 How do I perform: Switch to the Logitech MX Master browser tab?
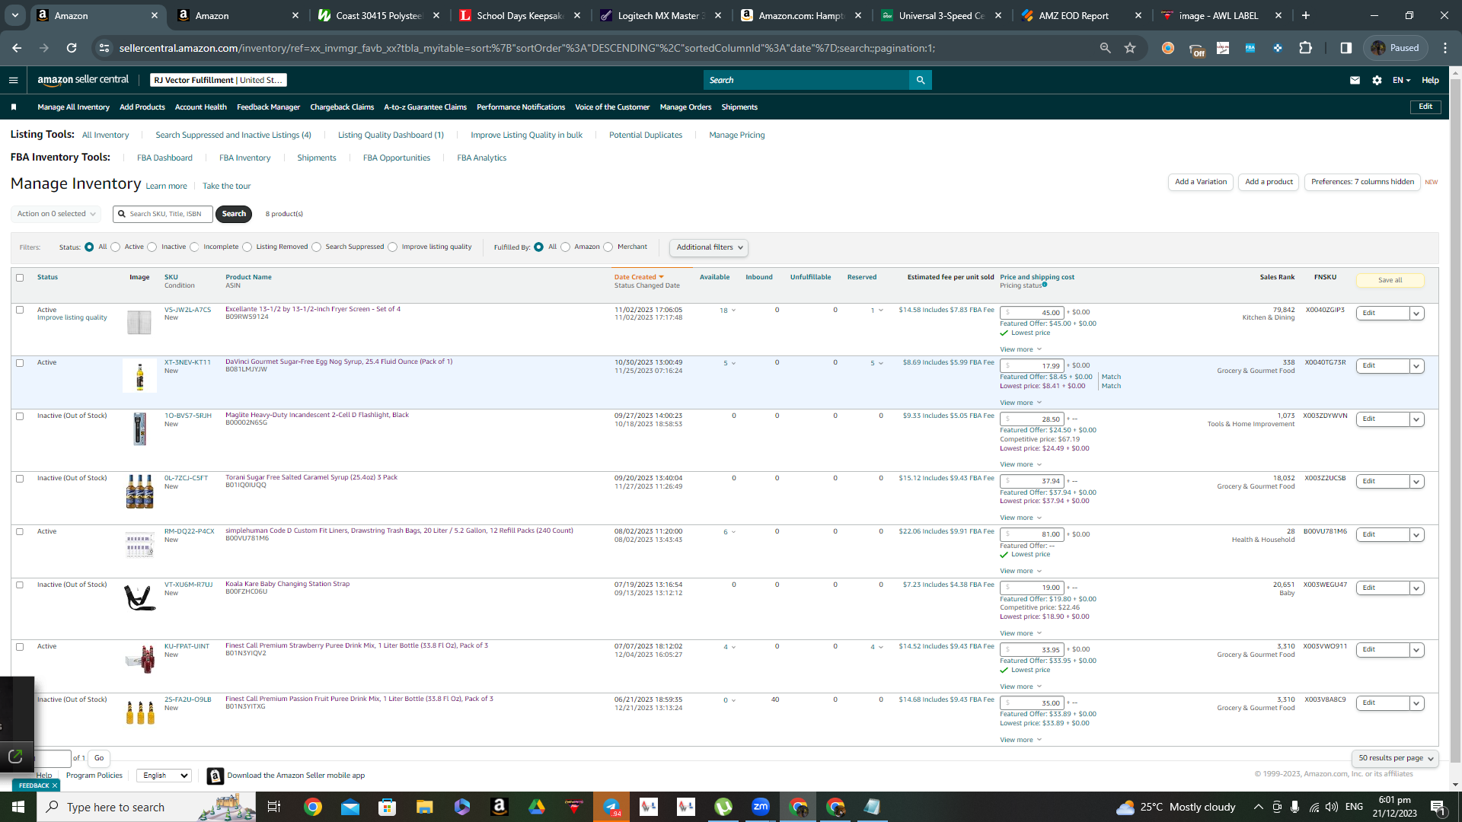tap(661, 15)
